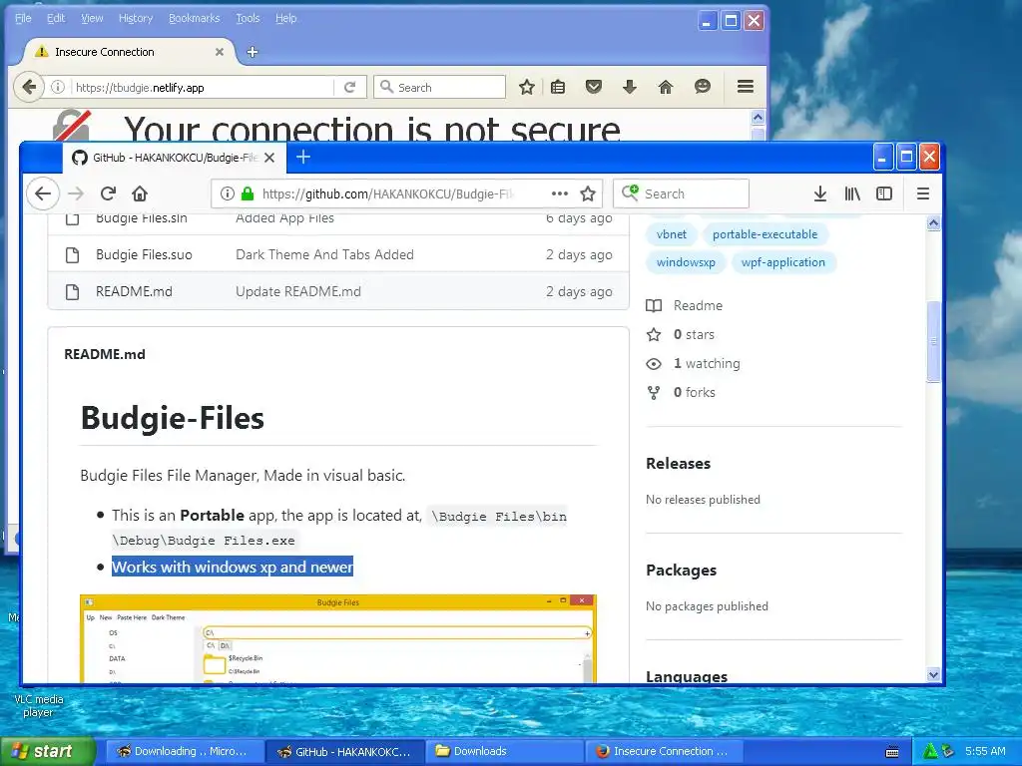The height and width of the screenshot is (766, 1022).
Task: Click back arrow in Insecure Connection window
Action: 29,87
